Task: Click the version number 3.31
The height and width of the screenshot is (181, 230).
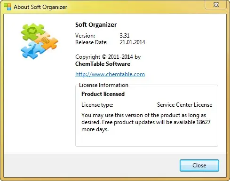Action: 125,36
